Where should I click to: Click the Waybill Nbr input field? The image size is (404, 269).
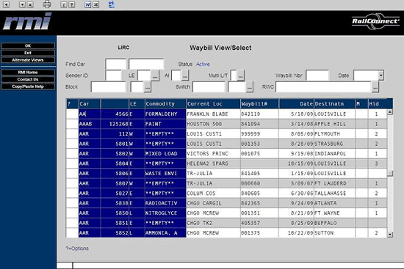[317, 75]
